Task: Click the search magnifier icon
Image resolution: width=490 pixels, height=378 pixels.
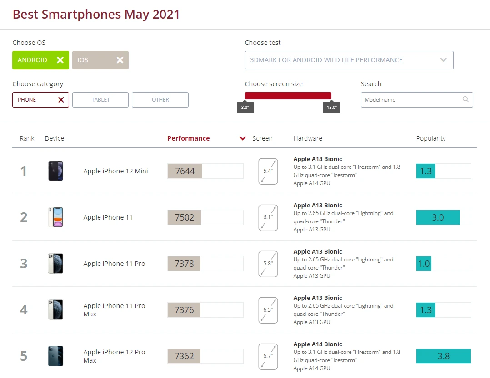Action: point(465,99)
